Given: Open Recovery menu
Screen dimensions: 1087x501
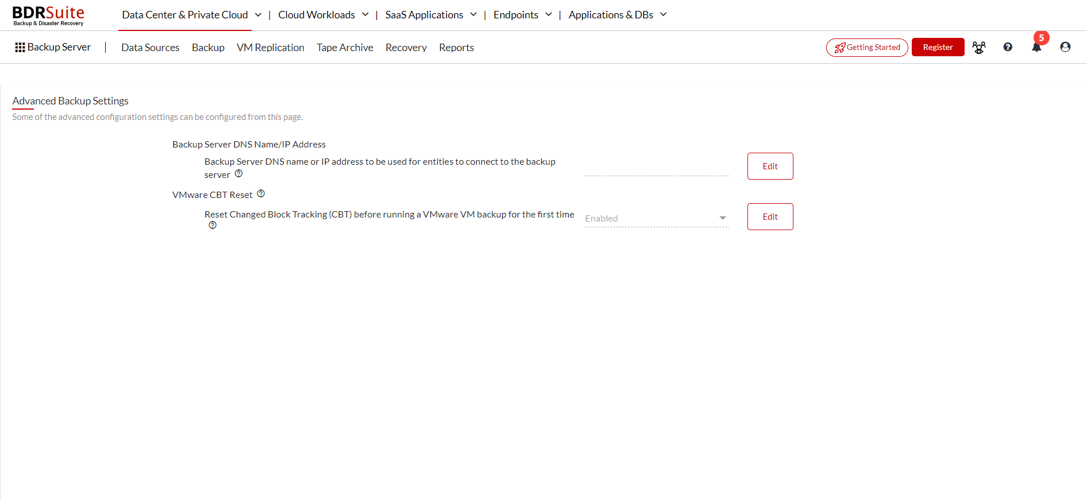Looking at the screenshot, I should click(x=406, y=48).
